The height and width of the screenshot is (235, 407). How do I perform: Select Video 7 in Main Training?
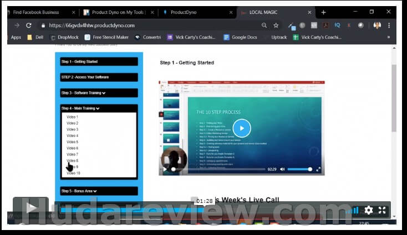click(x=72, y=154)
